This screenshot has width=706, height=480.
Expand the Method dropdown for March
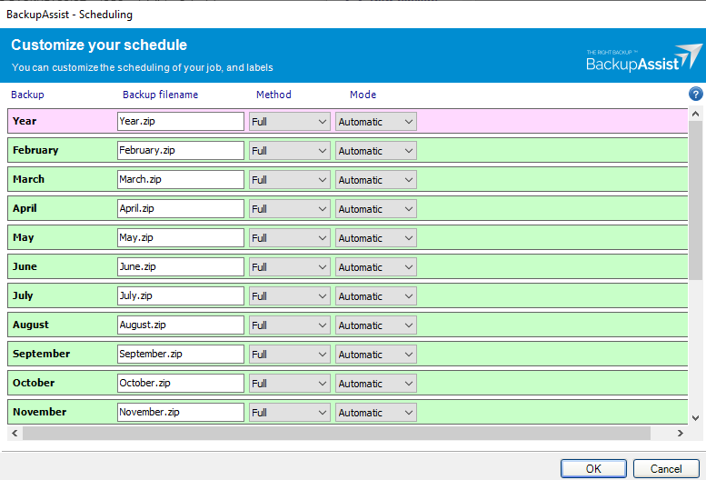point(290,180)
